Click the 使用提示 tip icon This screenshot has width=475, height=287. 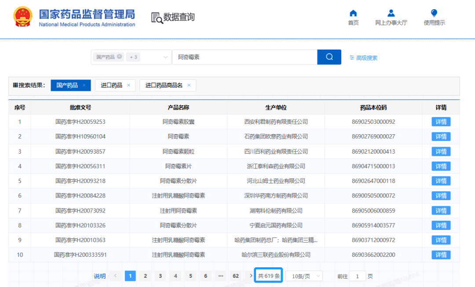[x=434, y=13]
